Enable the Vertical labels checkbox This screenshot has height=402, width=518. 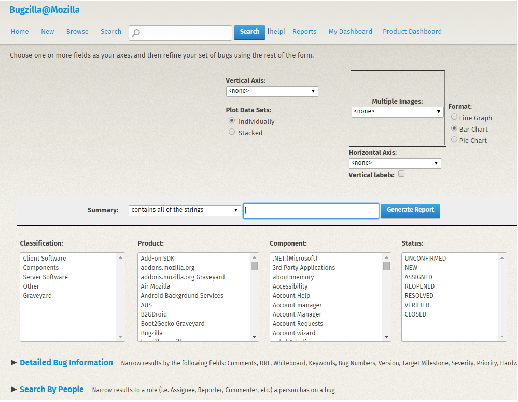click(x=401, y=175)
